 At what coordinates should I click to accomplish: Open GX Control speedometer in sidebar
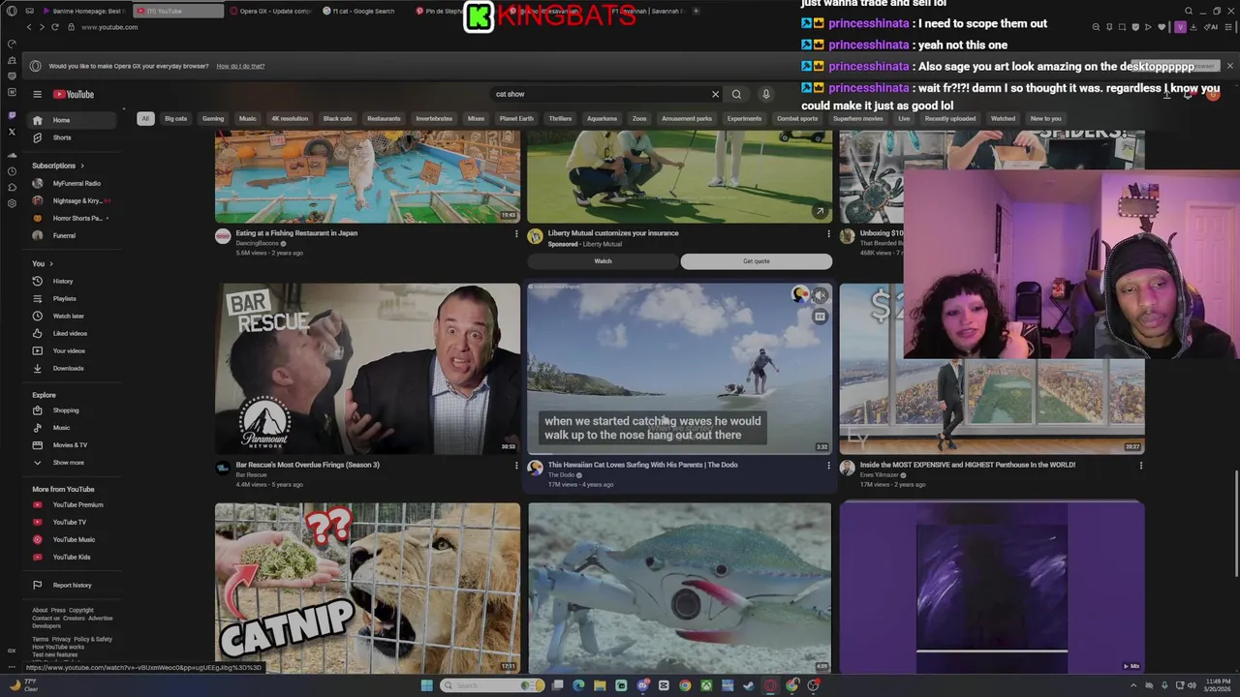tap(12, 44)
